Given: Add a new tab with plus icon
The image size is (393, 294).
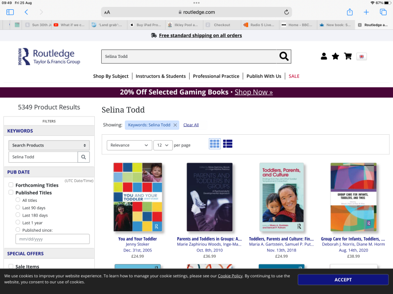Looking at the screenshot, I should click(366, 12).
